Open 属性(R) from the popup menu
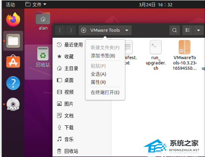Viewport: 205px width, 157px height. [98, 82]
